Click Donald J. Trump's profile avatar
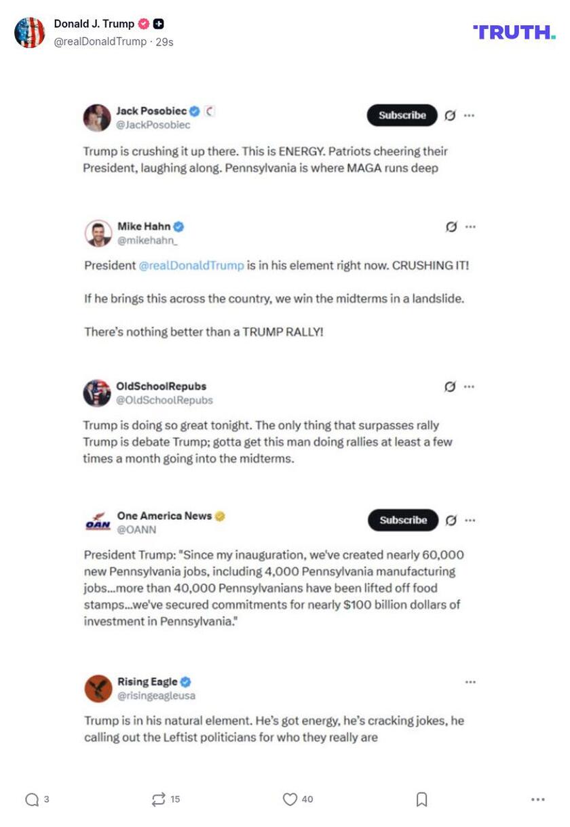Viewport: 570px width, 827px height. coord(29,29)
